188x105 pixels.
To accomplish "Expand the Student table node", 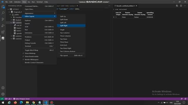I will click(11, 20).
